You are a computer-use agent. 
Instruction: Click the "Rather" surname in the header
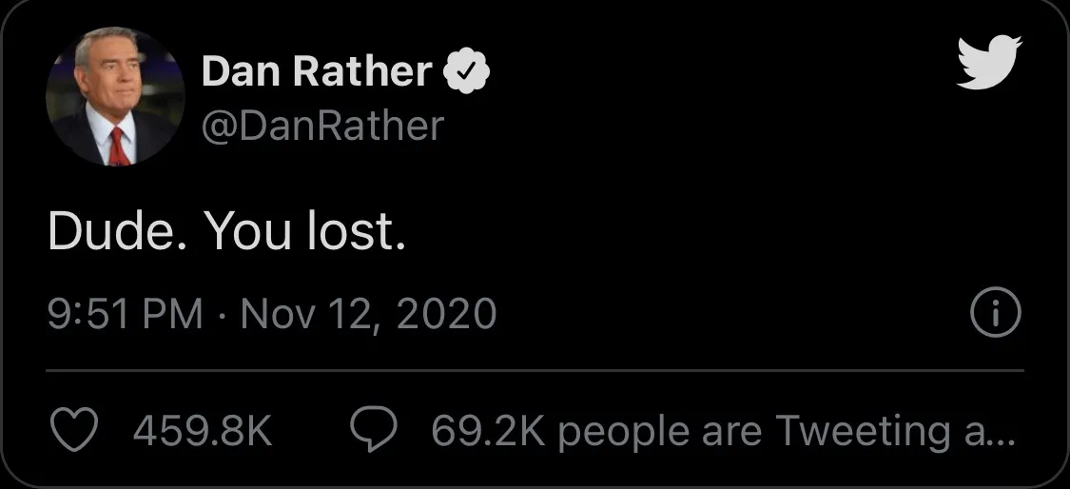point(363,71)
